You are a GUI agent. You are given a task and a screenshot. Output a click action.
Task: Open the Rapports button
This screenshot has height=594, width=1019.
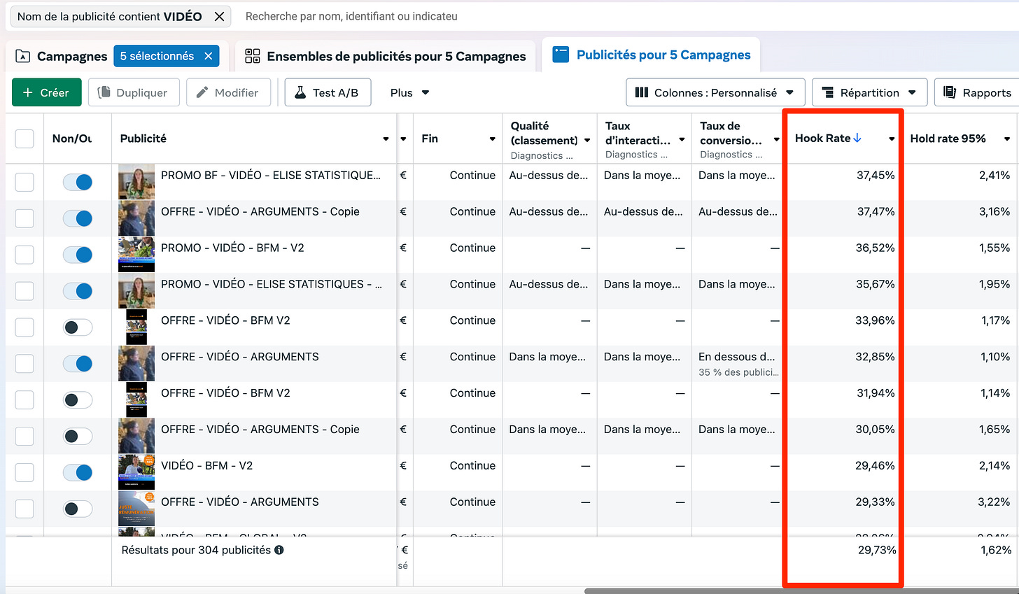point(978,92)
